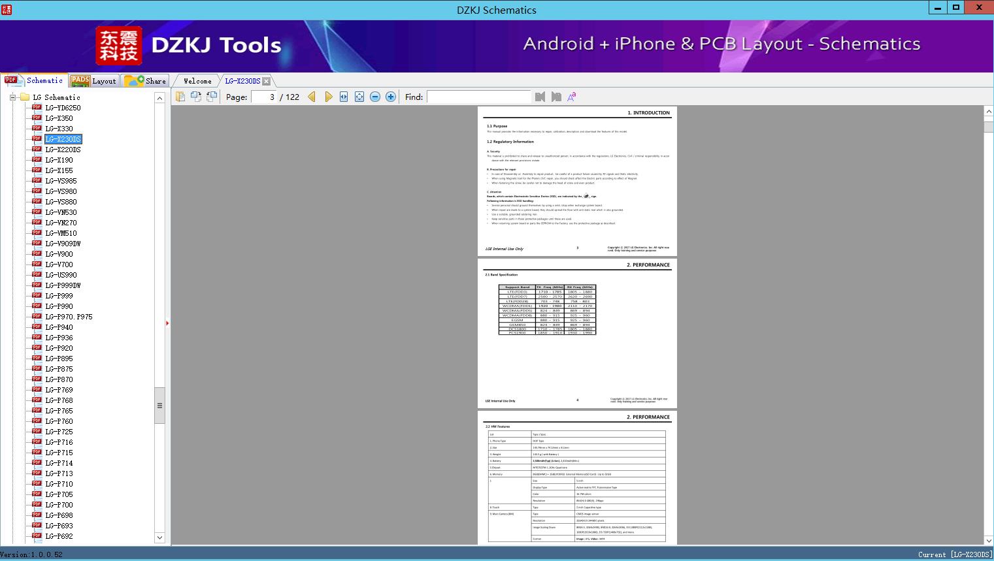Click the fit page icon
Viewport: 994px width, 561px height.
pos(359,97)
